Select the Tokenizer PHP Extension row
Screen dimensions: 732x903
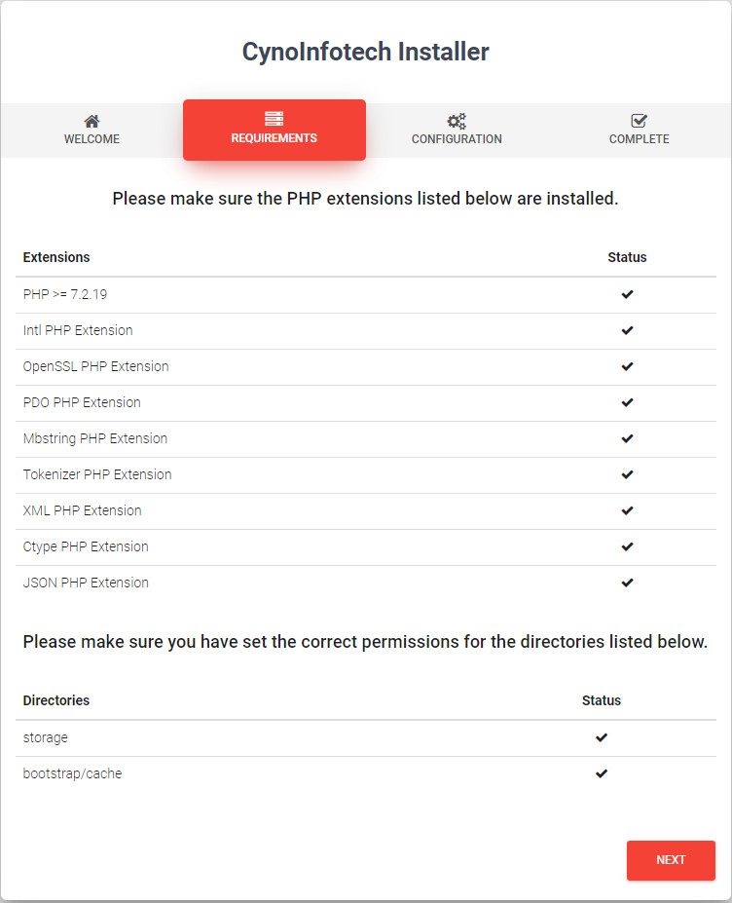point(366,475)
